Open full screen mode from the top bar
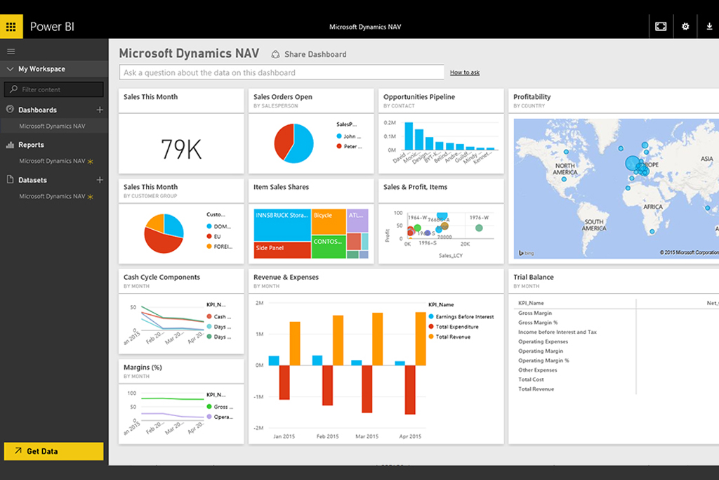The image size is (719, 480). [661, 26]
